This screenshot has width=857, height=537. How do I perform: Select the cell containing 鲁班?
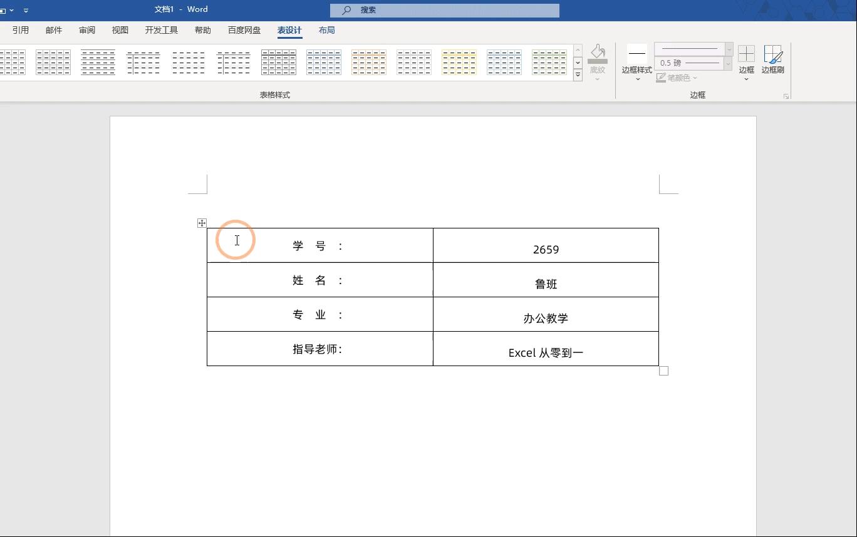point(546,283)
